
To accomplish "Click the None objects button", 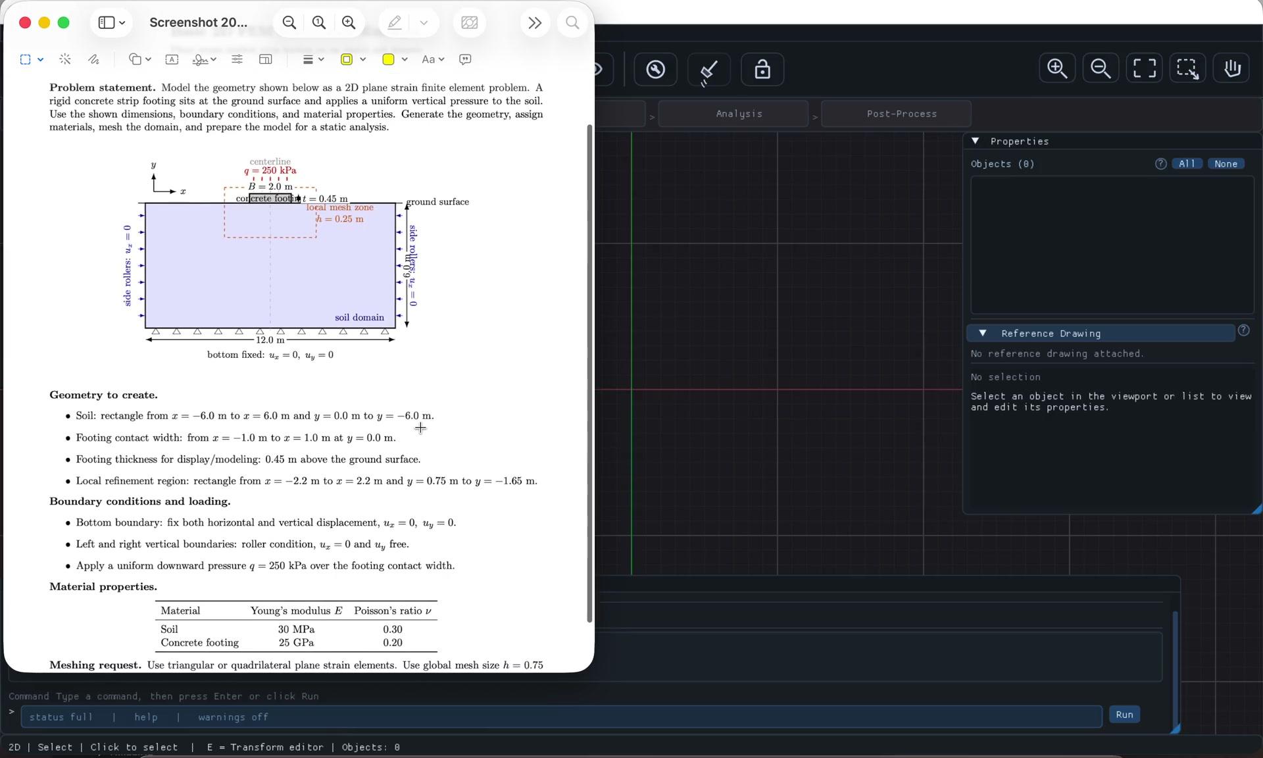I will pyautogui.click(x=1226, y=164).
